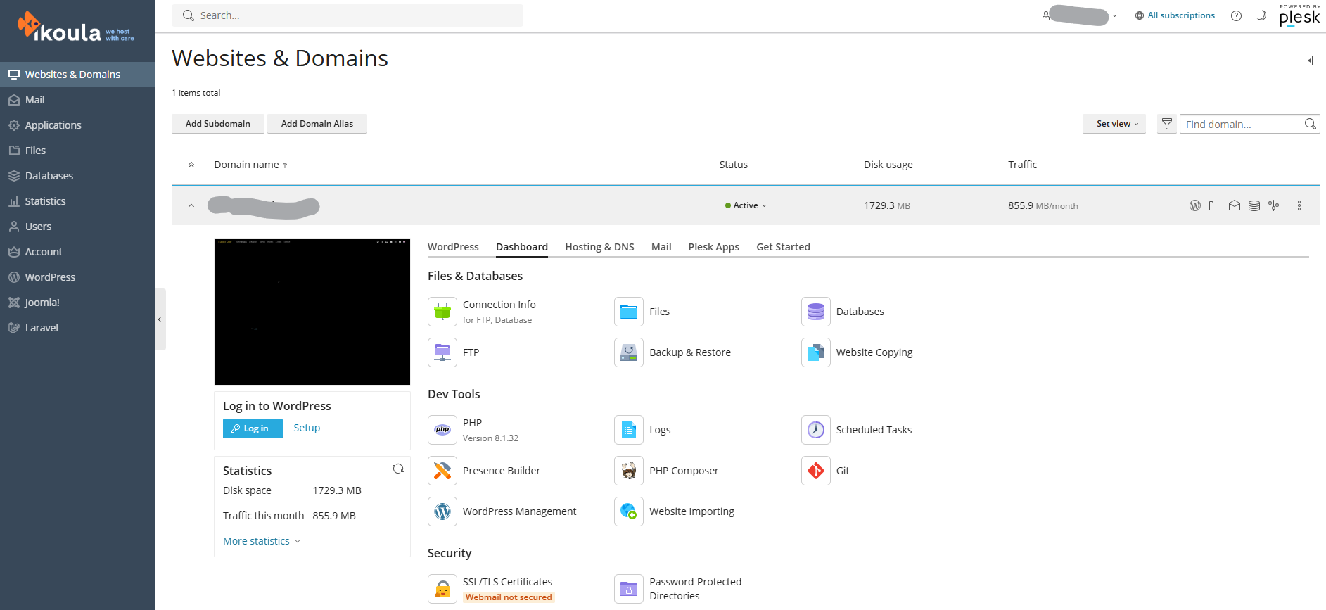Open All subscriptions link
The width and height of the screenshot is (1326, 610).
pyautogui.click(x=1175, y=15)
